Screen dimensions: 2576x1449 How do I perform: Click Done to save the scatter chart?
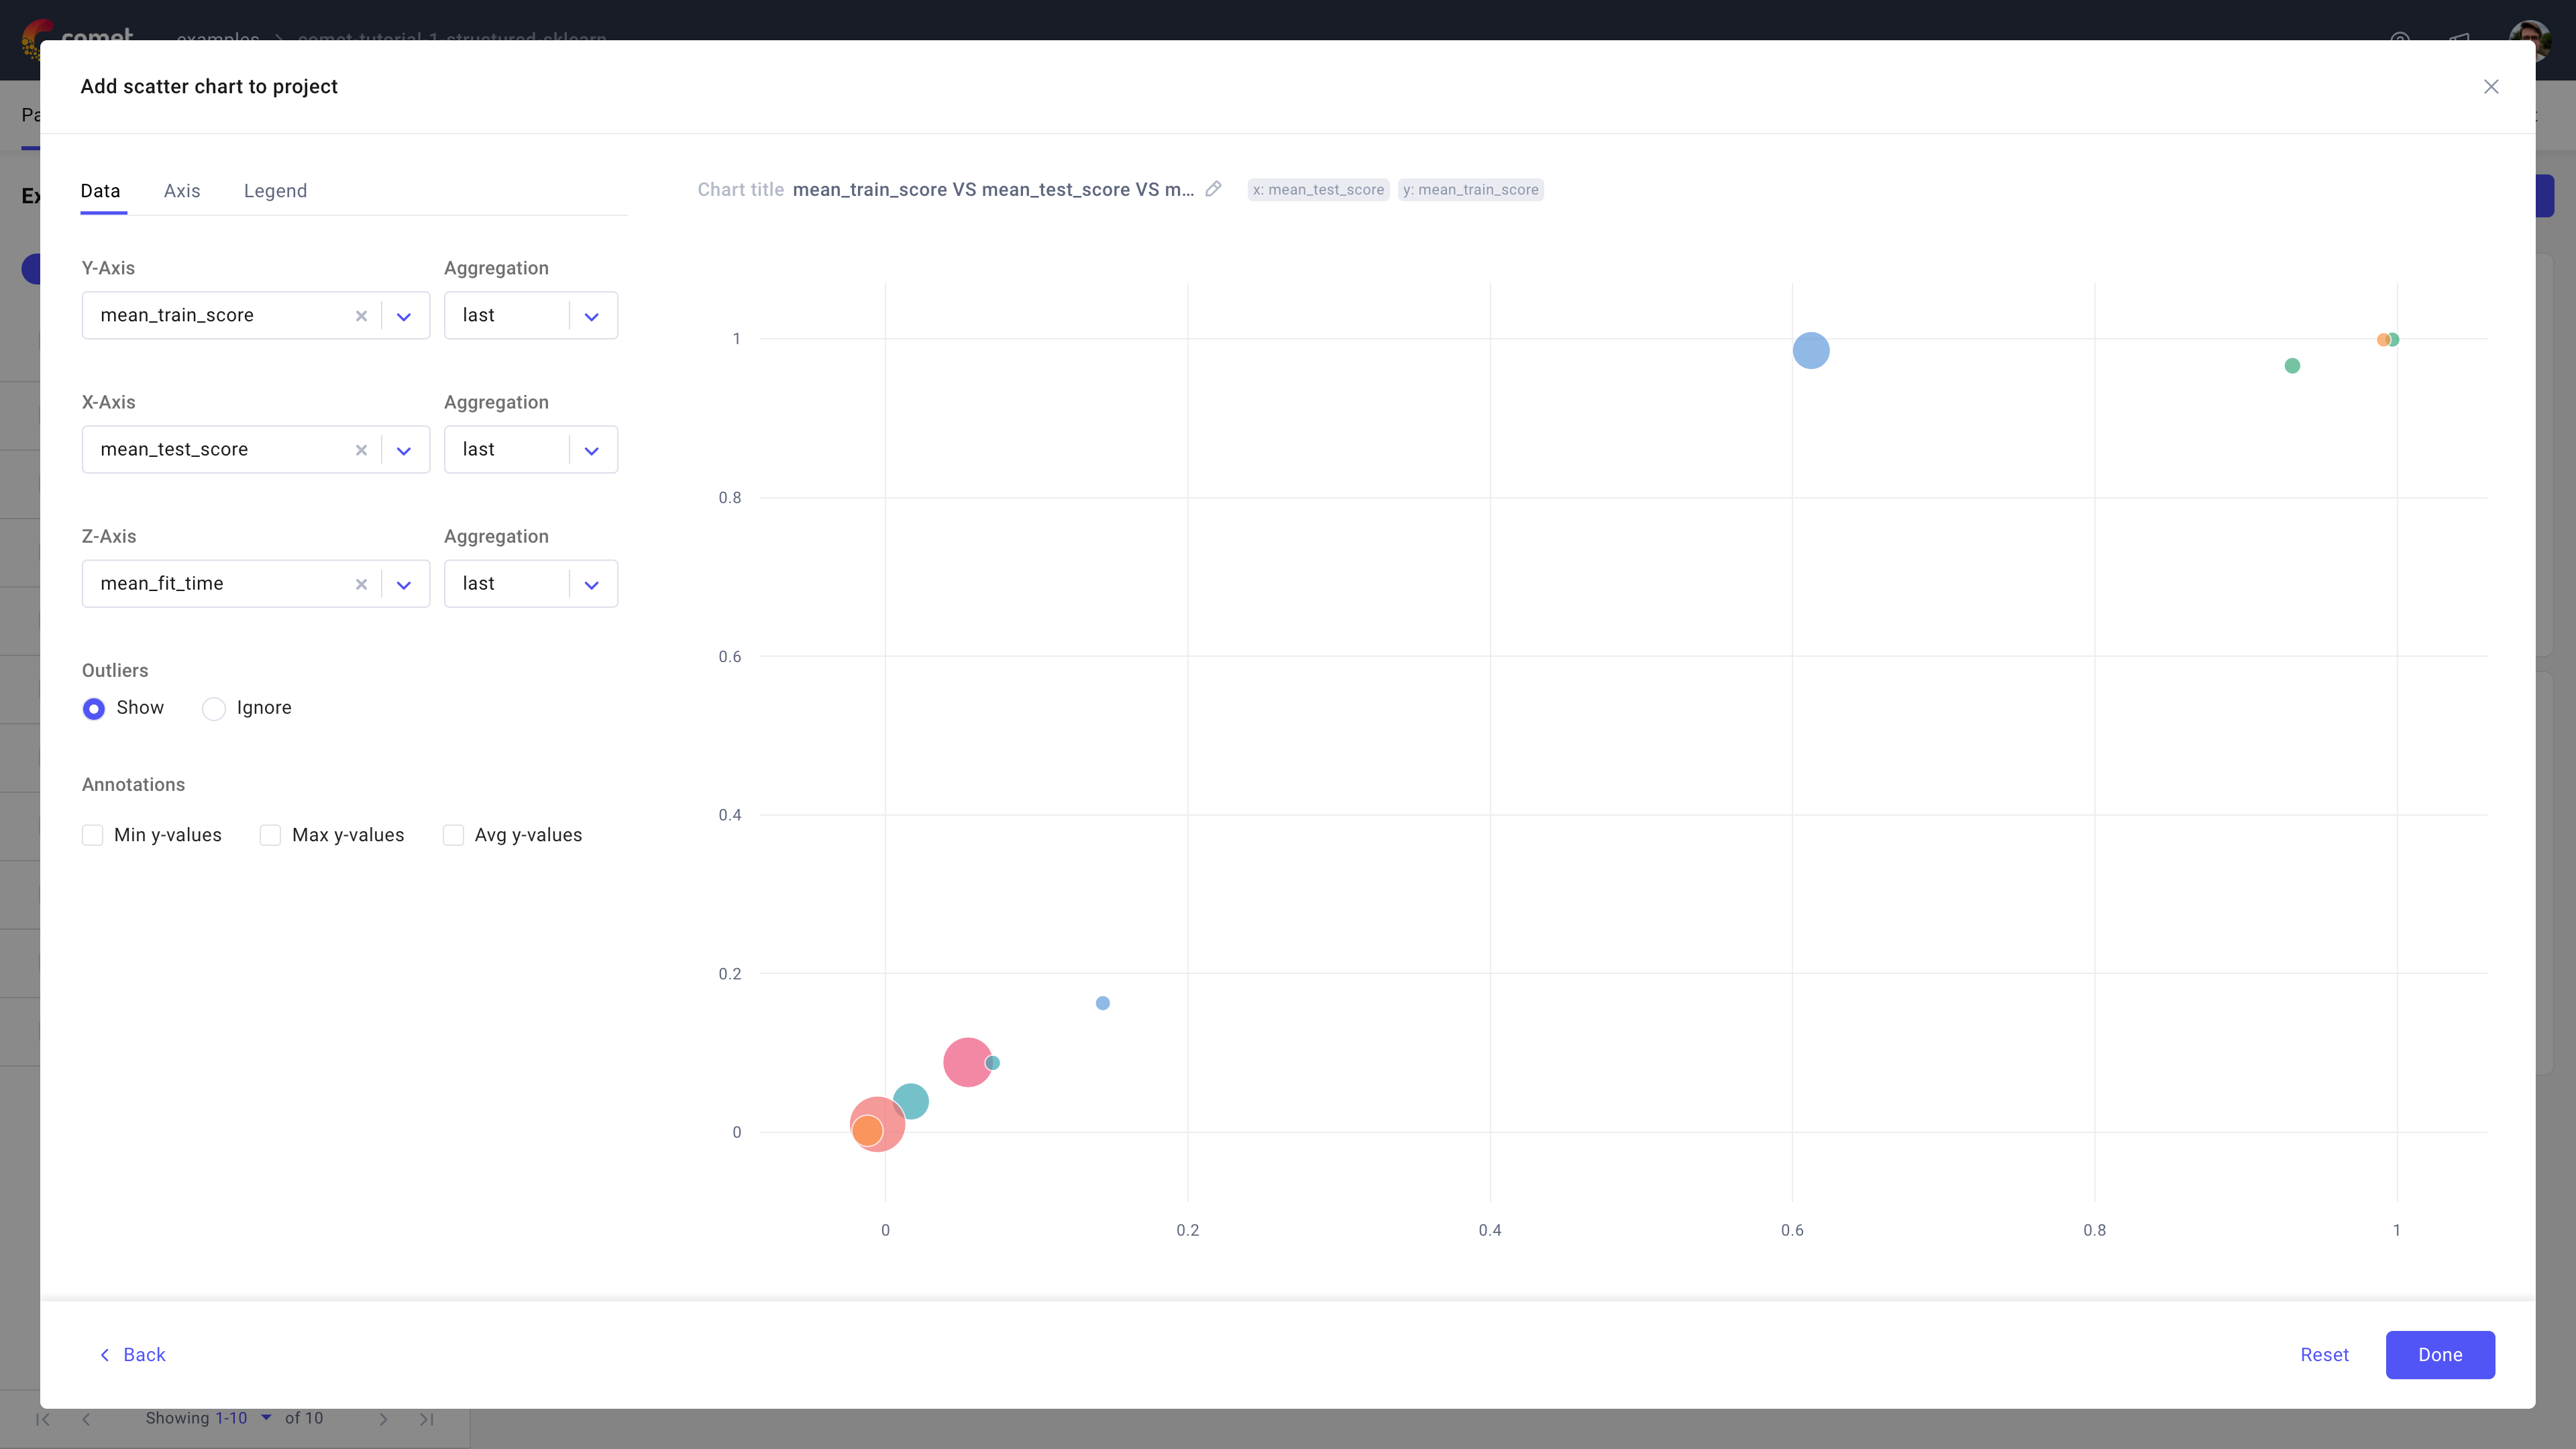pos(2440,1355)
